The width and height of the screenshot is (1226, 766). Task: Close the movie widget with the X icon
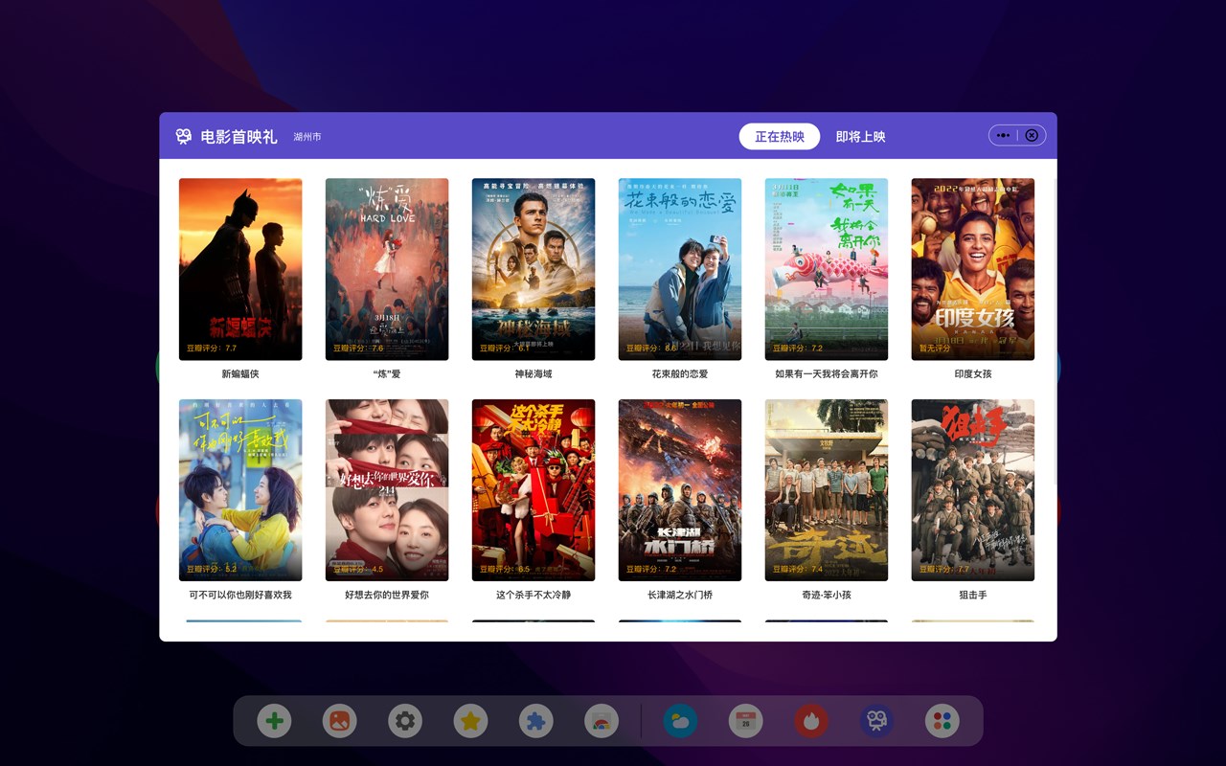[1032, 135]
